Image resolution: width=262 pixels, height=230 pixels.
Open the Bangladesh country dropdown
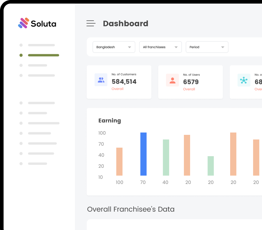click(114, 47)
